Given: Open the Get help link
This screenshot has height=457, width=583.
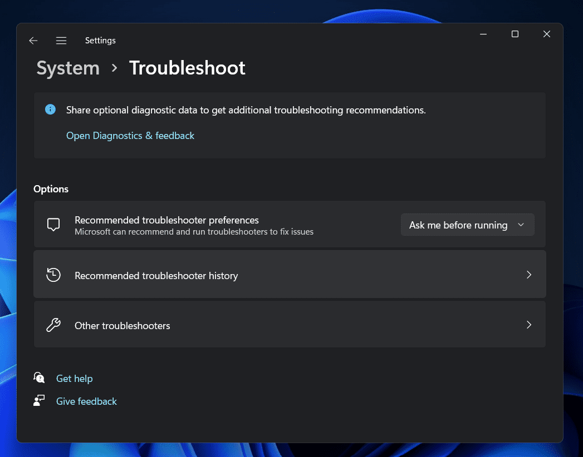Looking at the screenshot, I should click(75, 378).
